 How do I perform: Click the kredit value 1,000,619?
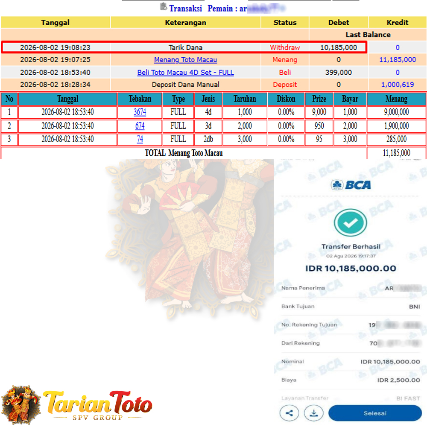(x=397, y=85)
